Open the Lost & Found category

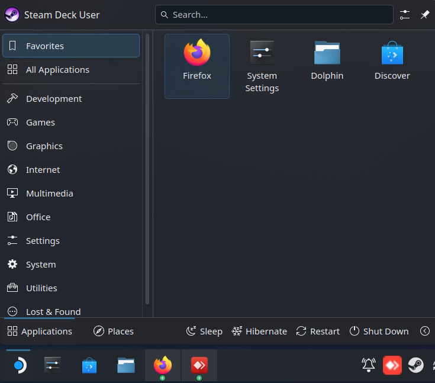click(71, 312)
